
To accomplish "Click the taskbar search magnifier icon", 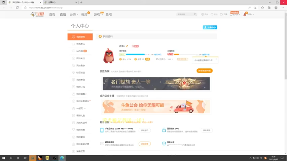I will [11, 158].
